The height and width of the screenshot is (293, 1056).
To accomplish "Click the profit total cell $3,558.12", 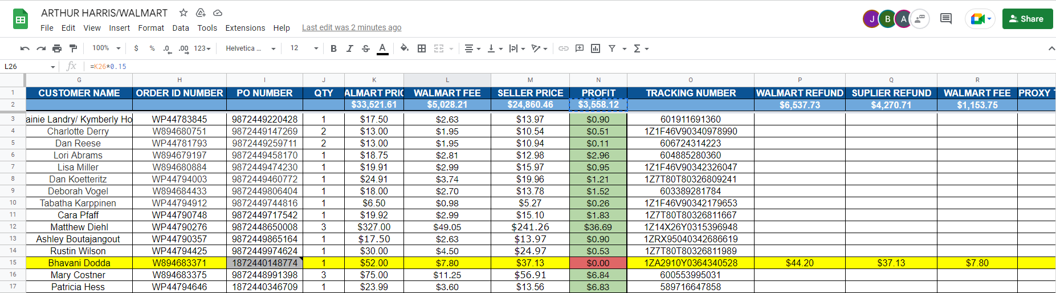I will click(x=598, y=105).
